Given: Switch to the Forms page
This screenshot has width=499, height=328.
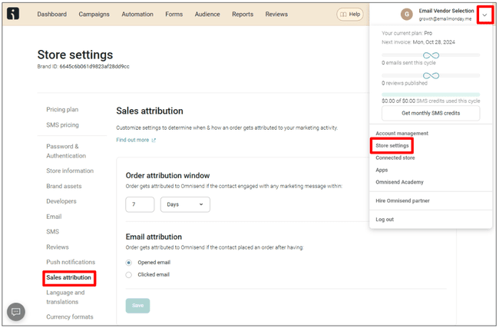Looking at the screenshot, I should coord(174,15).
